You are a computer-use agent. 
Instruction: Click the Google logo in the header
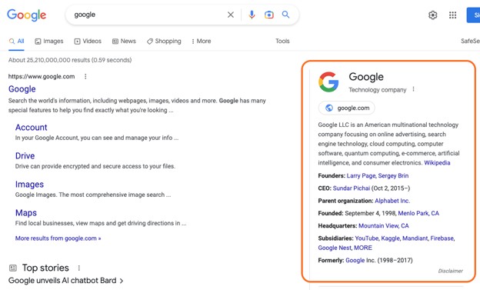(27, 15)
